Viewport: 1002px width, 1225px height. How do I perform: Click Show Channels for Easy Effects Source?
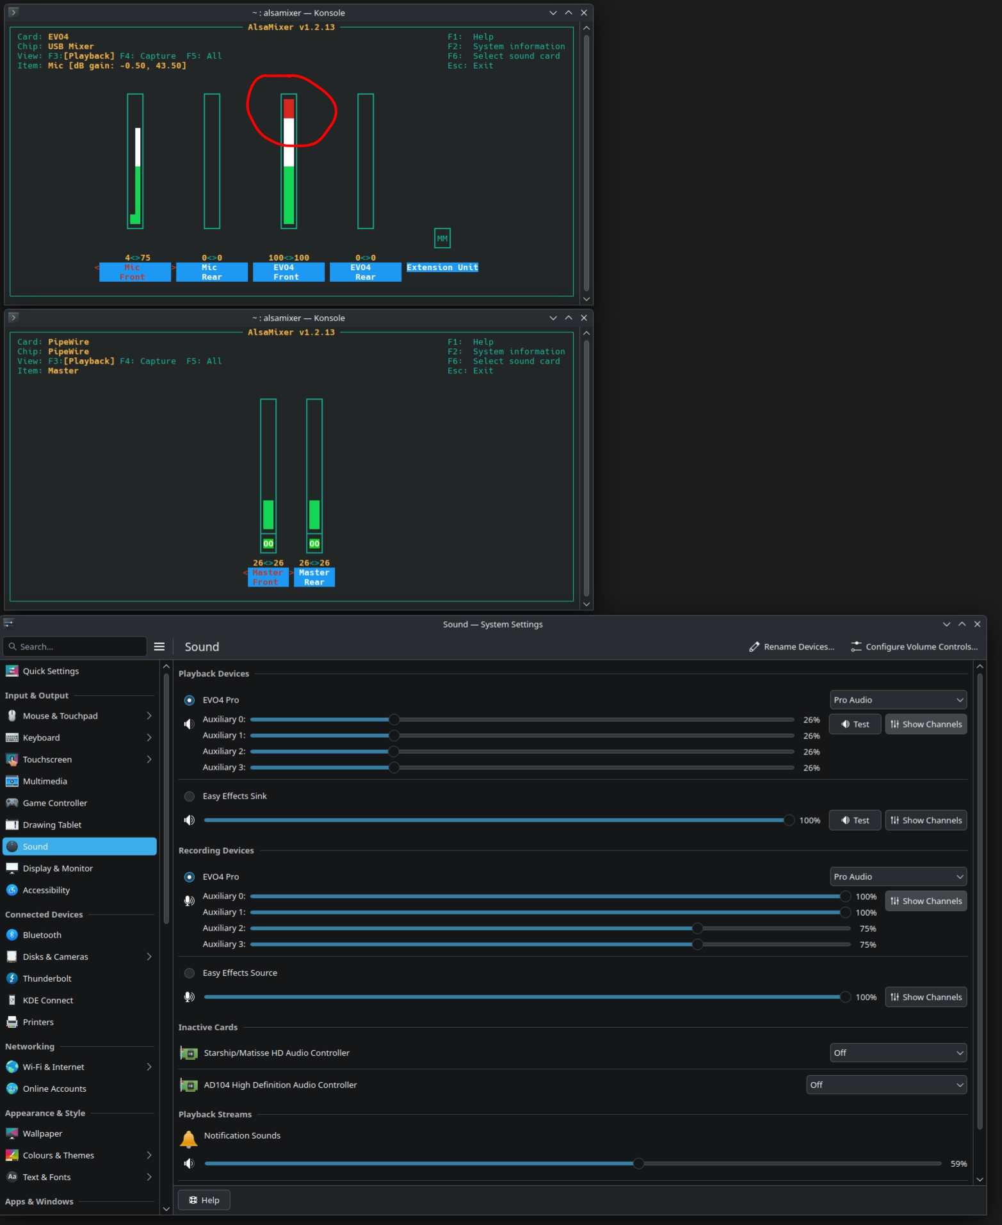[926, 996]
